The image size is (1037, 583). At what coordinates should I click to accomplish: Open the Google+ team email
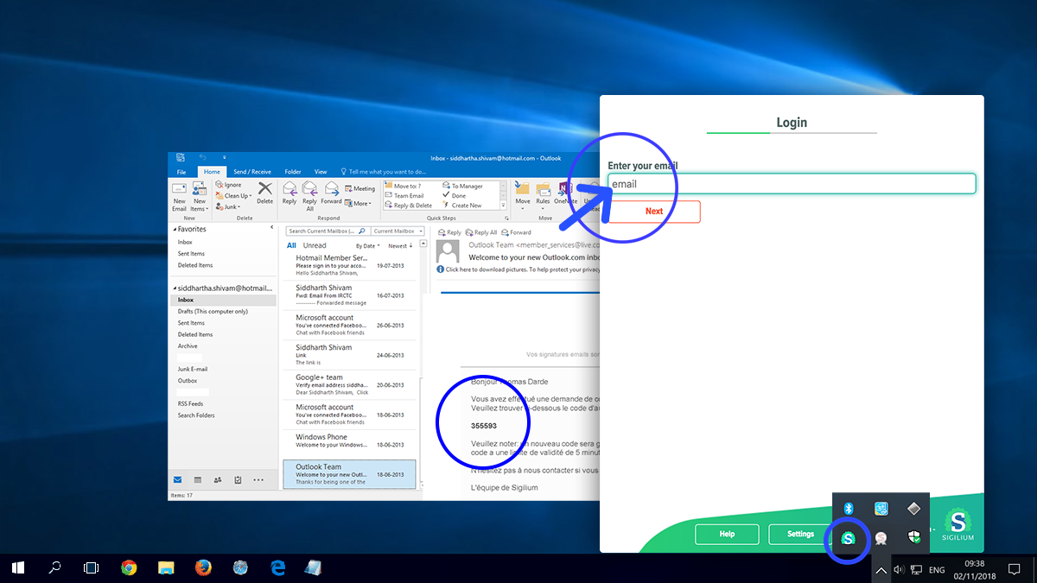click(350, 384)
